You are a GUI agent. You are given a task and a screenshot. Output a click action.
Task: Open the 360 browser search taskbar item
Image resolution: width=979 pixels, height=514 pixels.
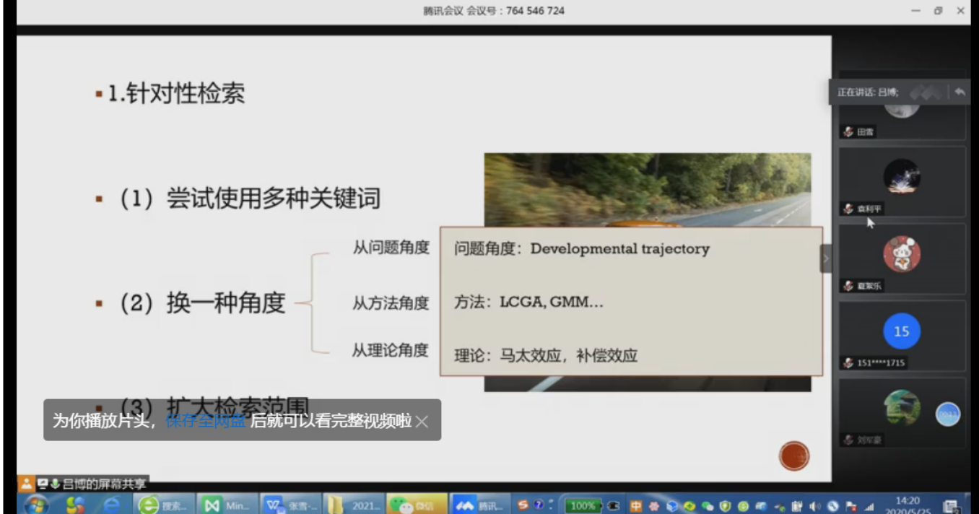tap(164, 505)
